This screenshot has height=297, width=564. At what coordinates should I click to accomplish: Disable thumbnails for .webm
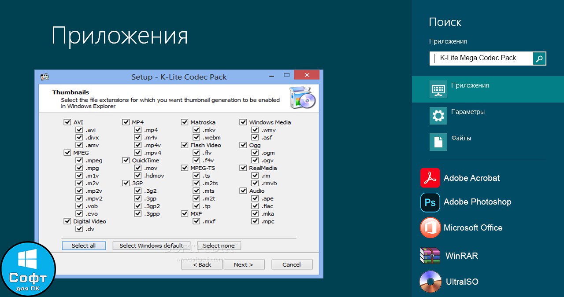196,137
